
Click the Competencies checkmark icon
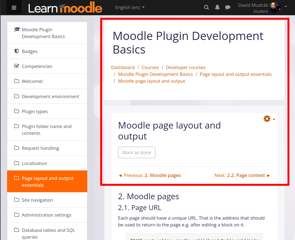tap(17, 66)
